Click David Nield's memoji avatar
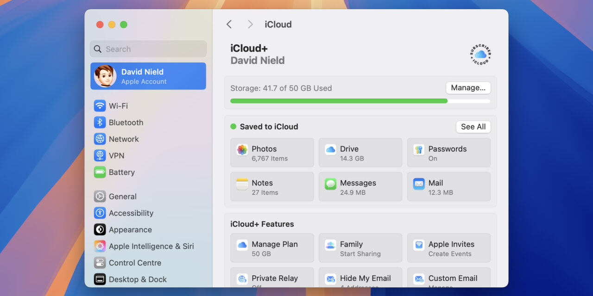Image resolution: width=593 pixels, height=296 pixels. coord(105,76)
